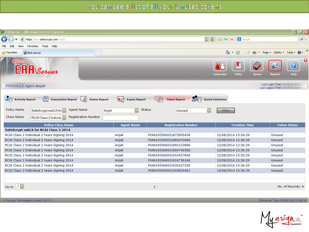Open the Agent Name dropdown
The width and height of the screenshot is (309, 232).
tap(136, 111)
